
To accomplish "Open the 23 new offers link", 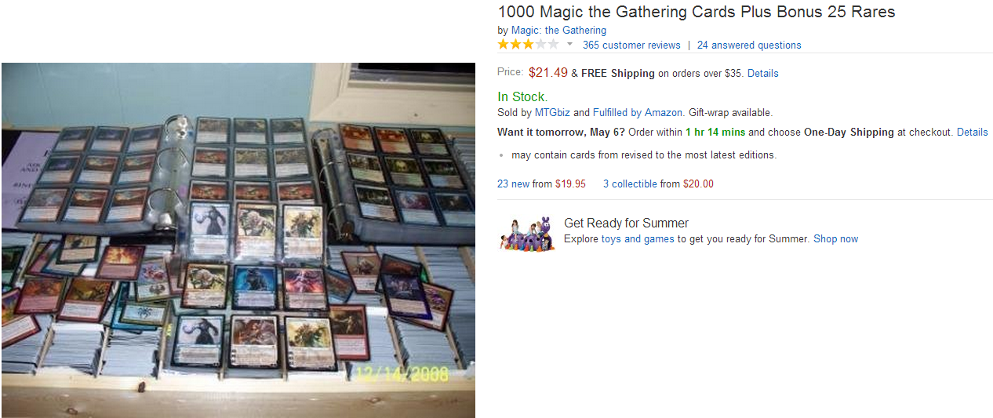I will (x=513, y=184).
